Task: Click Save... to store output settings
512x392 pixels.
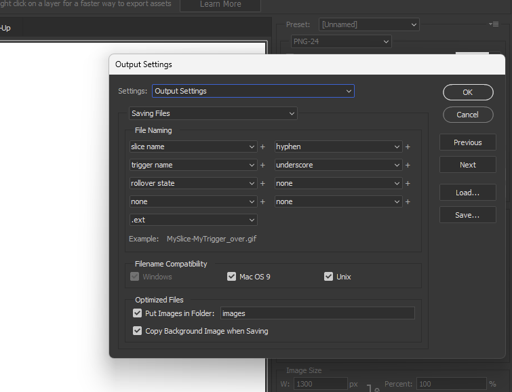Action: click(x=467, y=215)
